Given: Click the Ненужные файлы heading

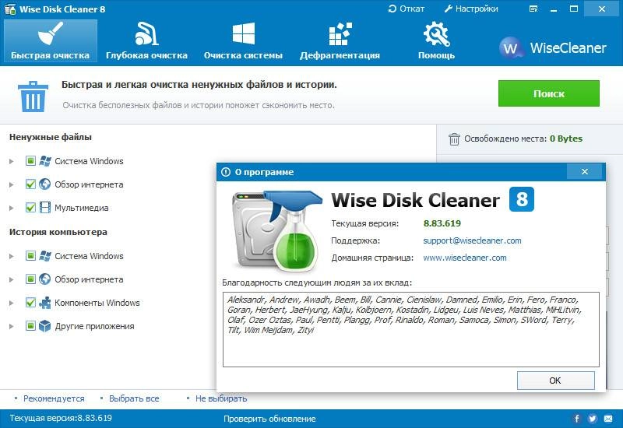Looking at the screenshot, I should click(51, 137).
